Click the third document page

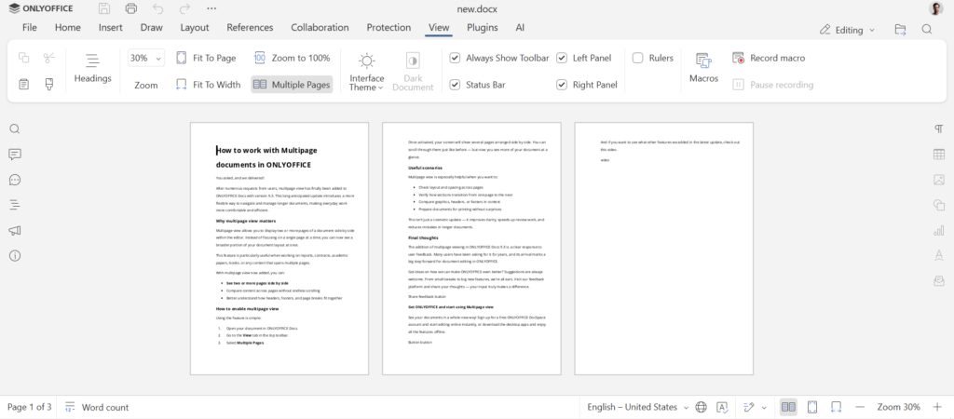(x=663, y=248)
